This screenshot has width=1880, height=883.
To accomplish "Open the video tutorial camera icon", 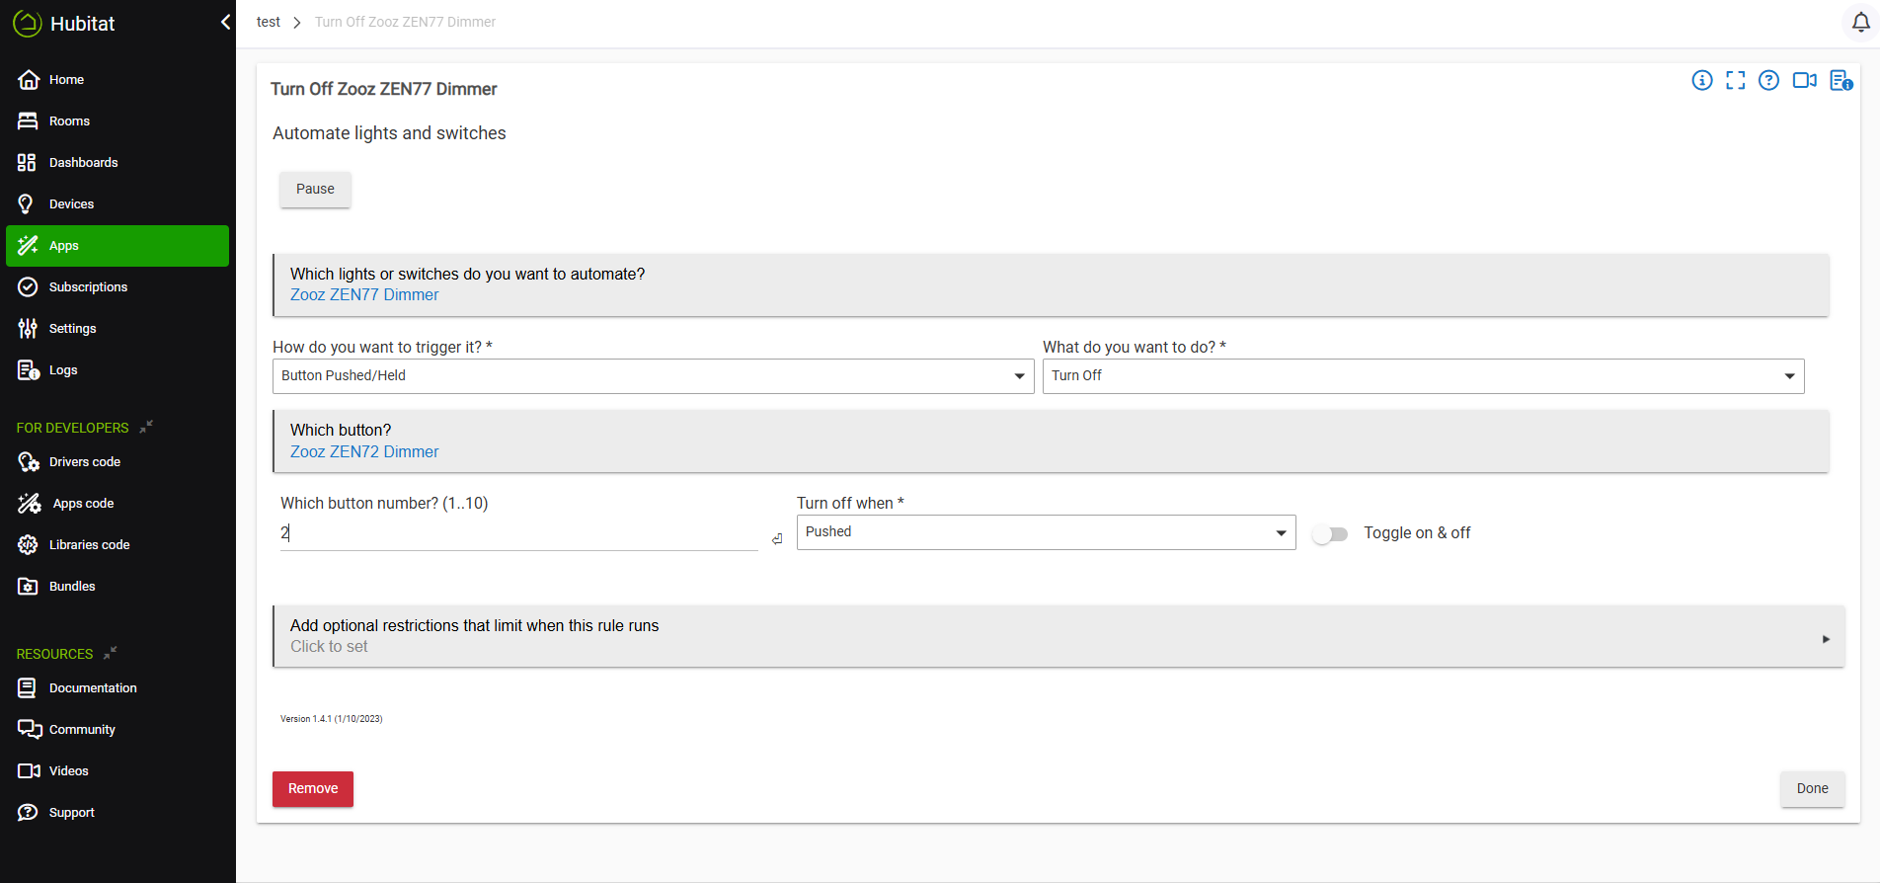I will (1804, 81).
